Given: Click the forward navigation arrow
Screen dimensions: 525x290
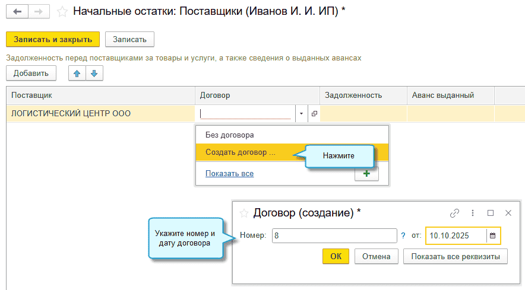Looking at the screenshot, I should [x=39, y=11].
